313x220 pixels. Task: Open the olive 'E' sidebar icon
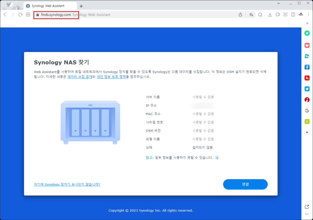307,121
